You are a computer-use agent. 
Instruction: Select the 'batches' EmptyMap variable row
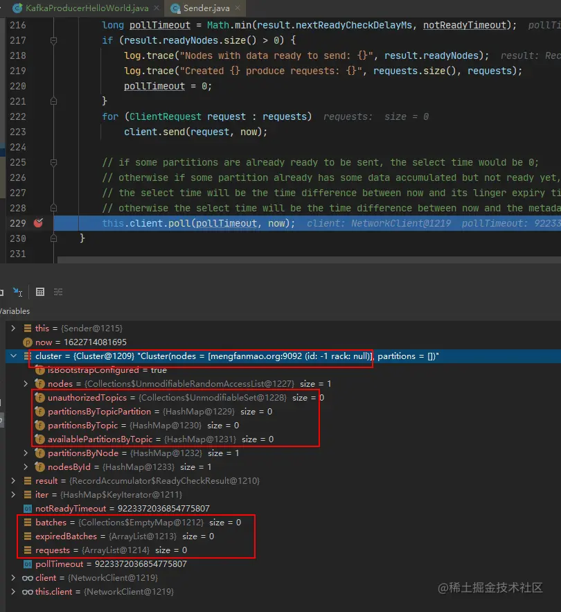pyautogui.click(x=283, y=522)
